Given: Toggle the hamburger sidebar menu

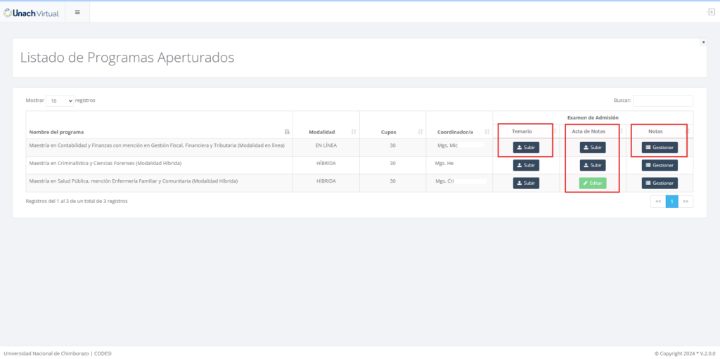Looking at the screenshot, I should 77,12.
